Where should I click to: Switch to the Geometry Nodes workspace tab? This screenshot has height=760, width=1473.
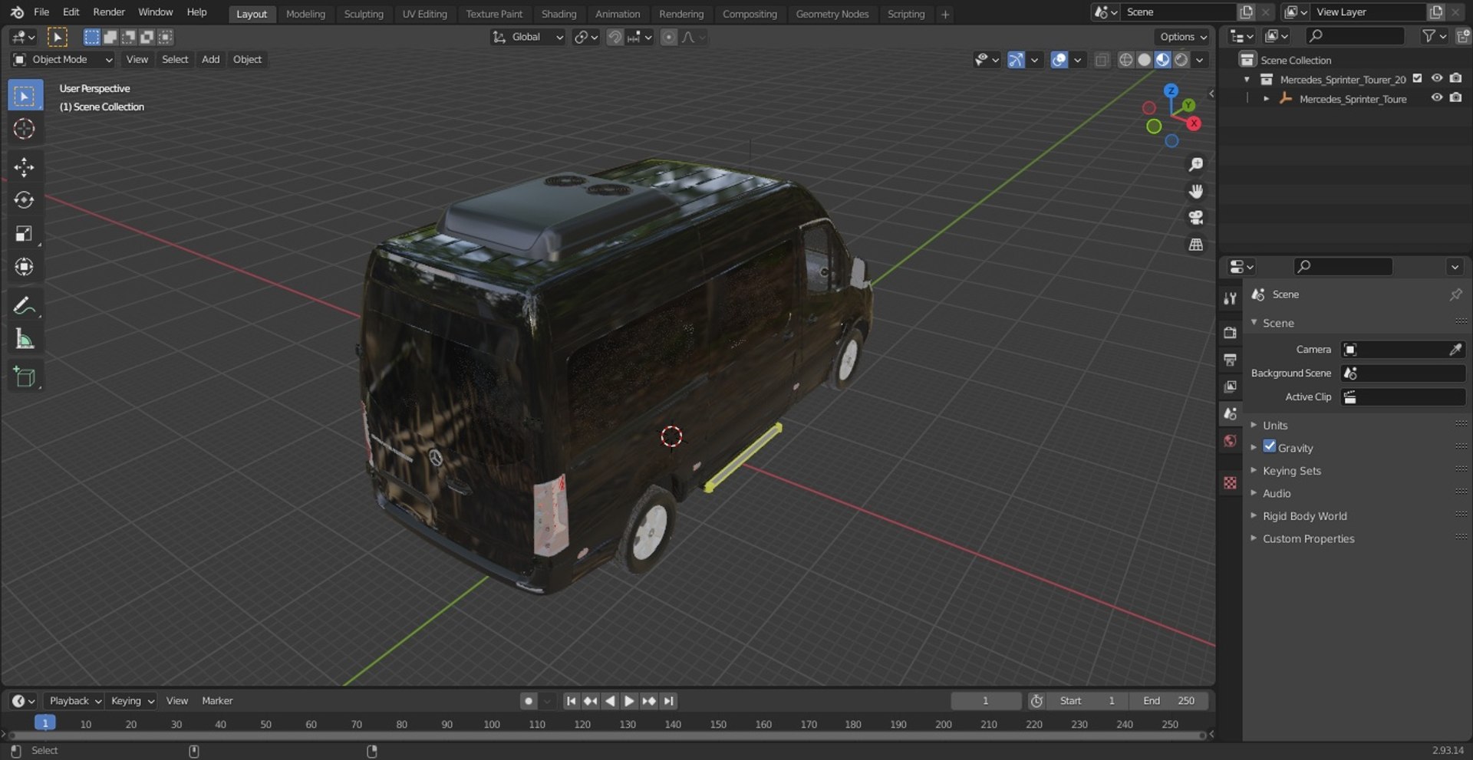click(x=832, y=14)
